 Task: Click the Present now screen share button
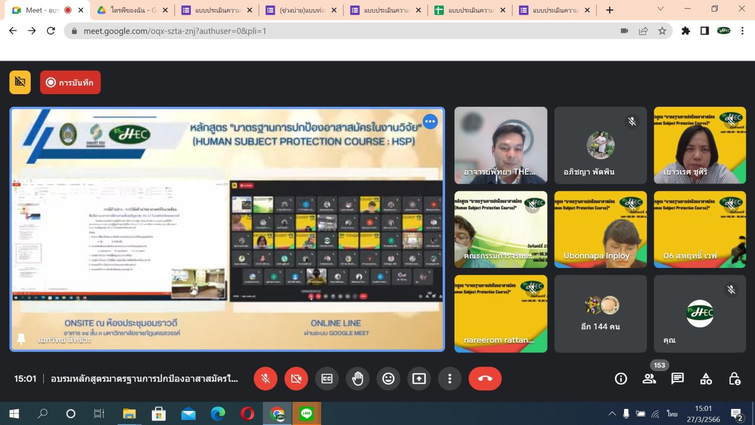tap(419, 379)
